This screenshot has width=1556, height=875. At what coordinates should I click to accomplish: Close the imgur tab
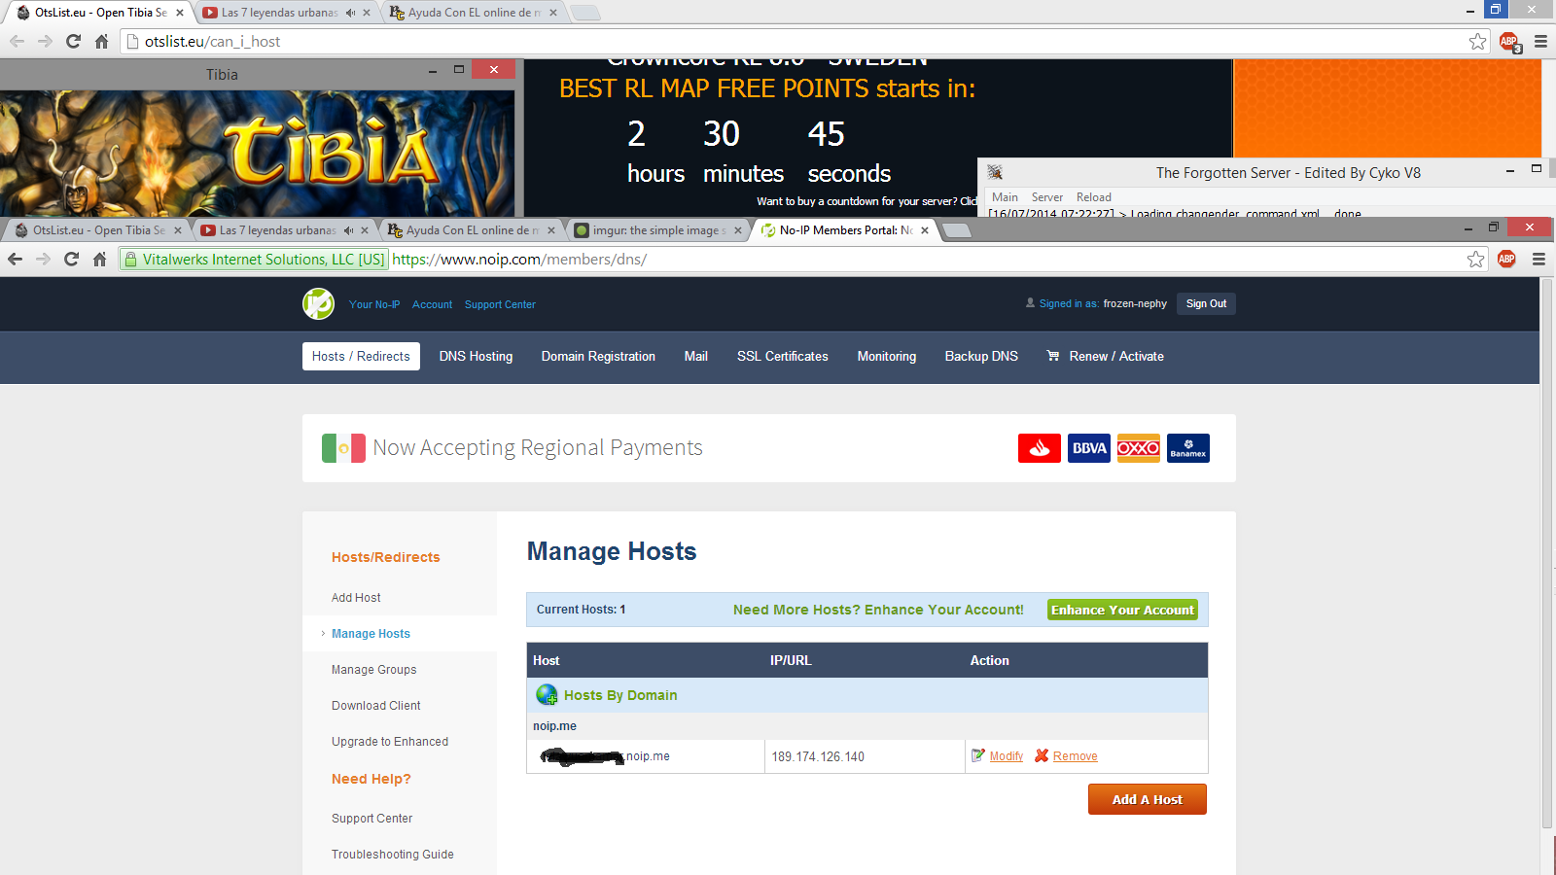pyautogui.click(x=738, y=230)
